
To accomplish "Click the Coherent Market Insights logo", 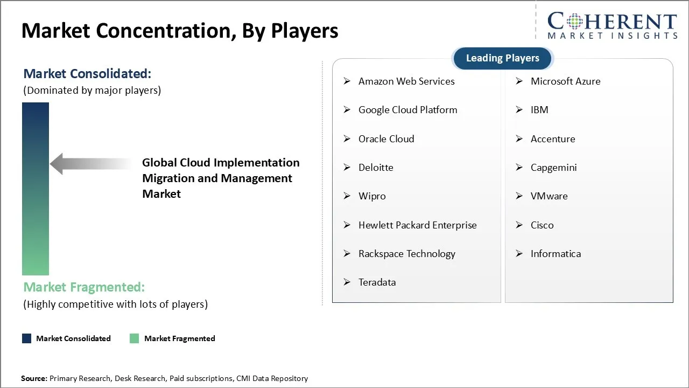I will click(612, 26).
